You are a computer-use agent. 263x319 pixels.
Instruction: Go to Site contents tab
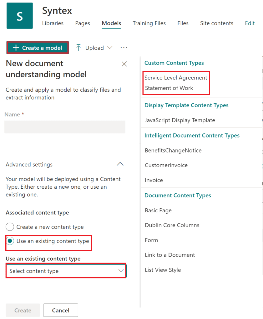click(216, 23)
